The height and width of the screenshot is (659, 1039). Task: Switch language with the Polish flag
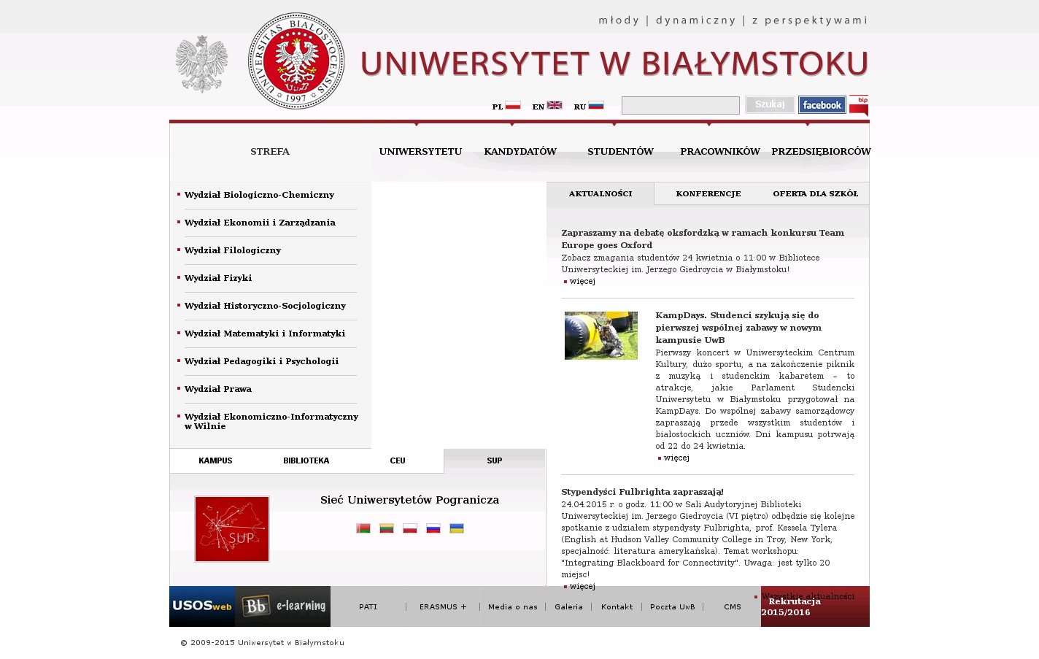[x=513, y=105]
